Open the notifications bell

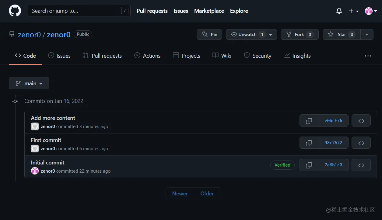click(339, 11)
